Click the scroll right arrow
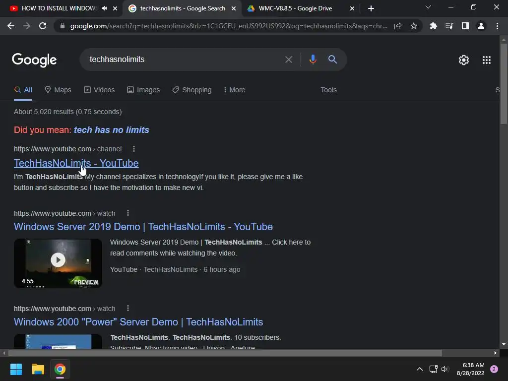Viewport: 508px width, 381px height. [x=496, y=353]
